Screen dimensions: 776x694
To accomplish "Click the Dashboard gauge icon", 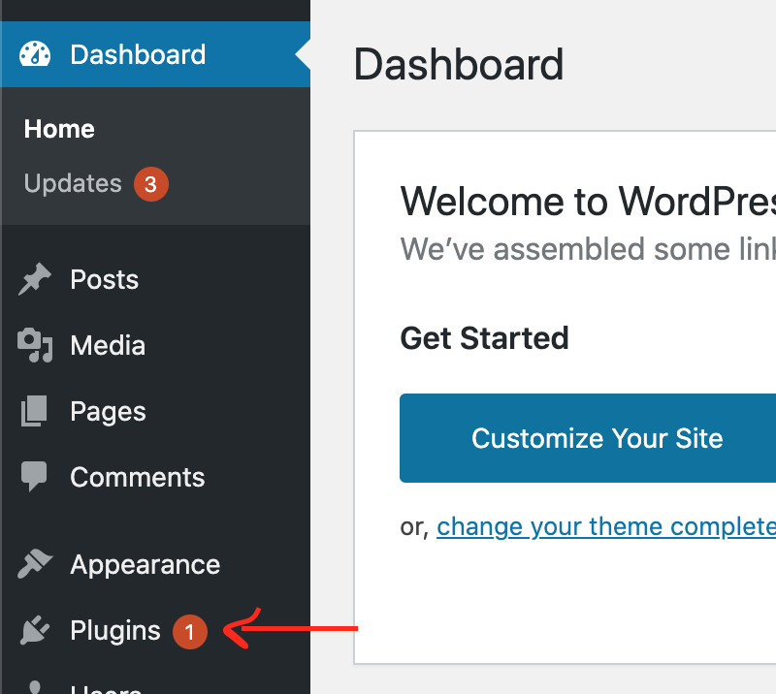I will [35, 54].
